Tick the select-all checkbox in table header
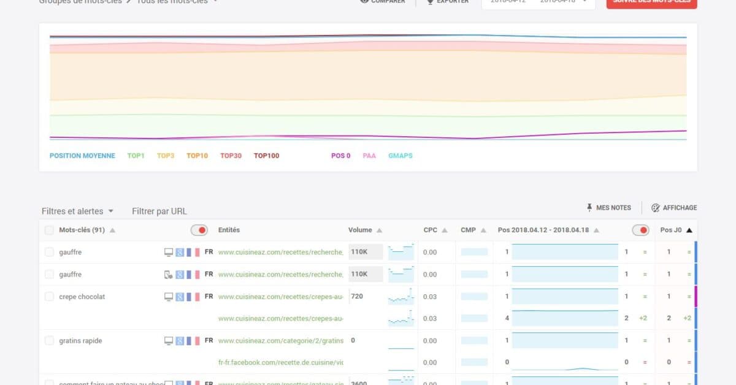Image resolution: width=736 pixels, height=385 pixels. click(49, 231)
